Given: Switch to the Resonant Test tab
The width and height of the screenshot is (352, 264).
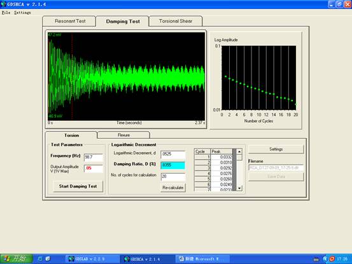Looking at the screenshot, I should pyautogui.click(x=70, y=21).
